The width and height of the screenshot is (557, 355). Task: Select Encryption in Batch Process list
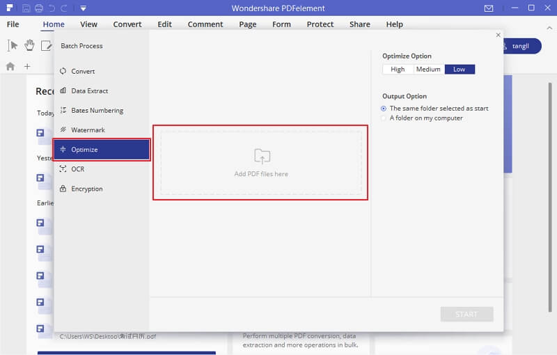point(102,189)
